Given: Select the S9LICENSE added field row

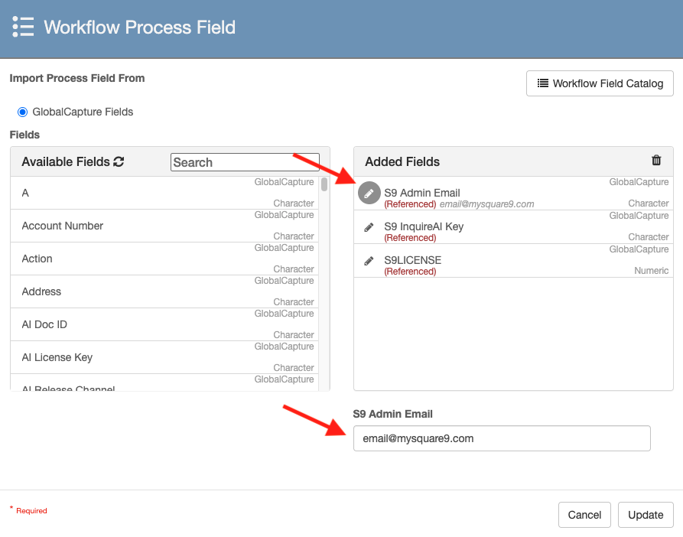Looking at the screenshot, I should point(505,261).
